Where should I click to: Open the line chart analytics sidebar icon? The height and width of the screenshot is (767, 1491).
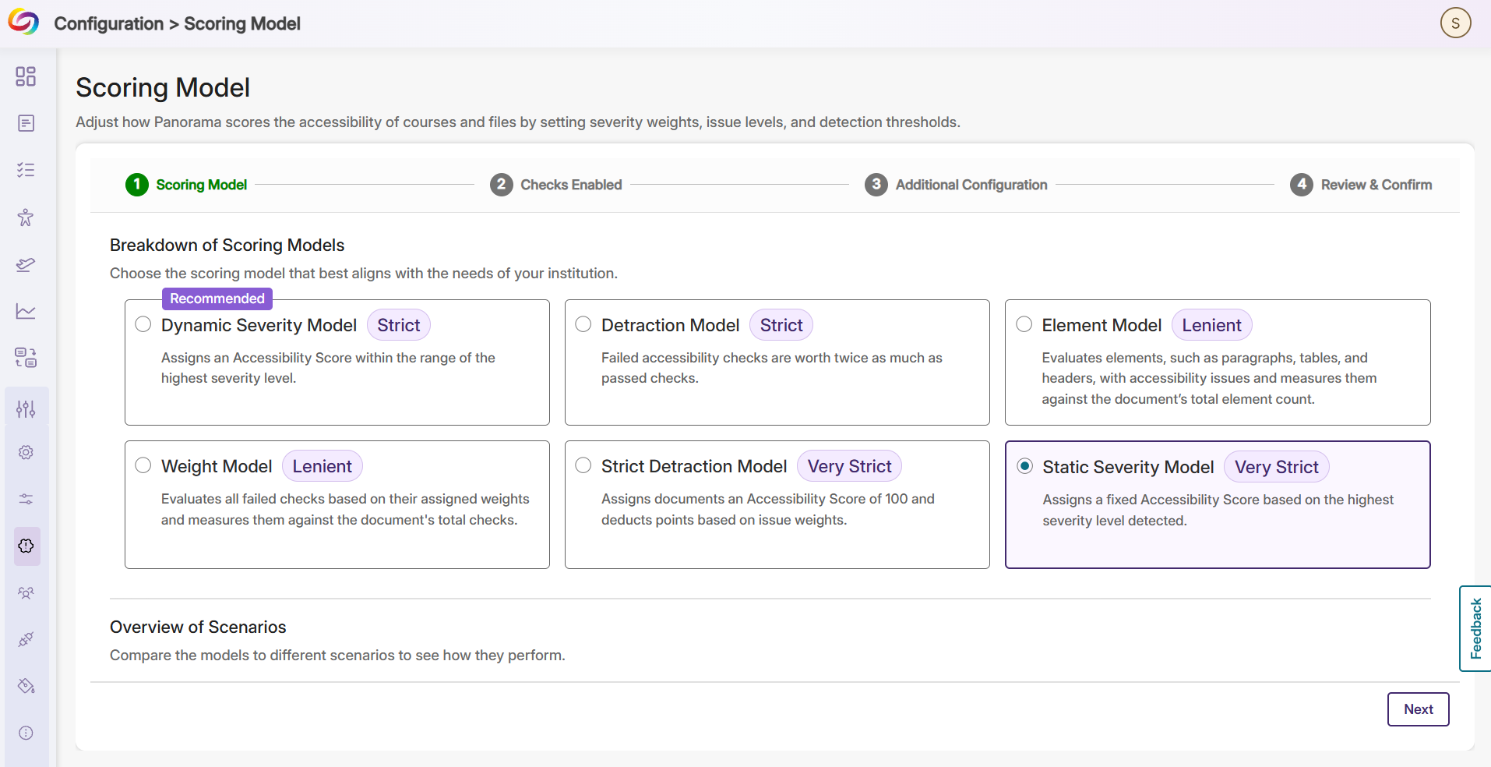pos(26,311)
